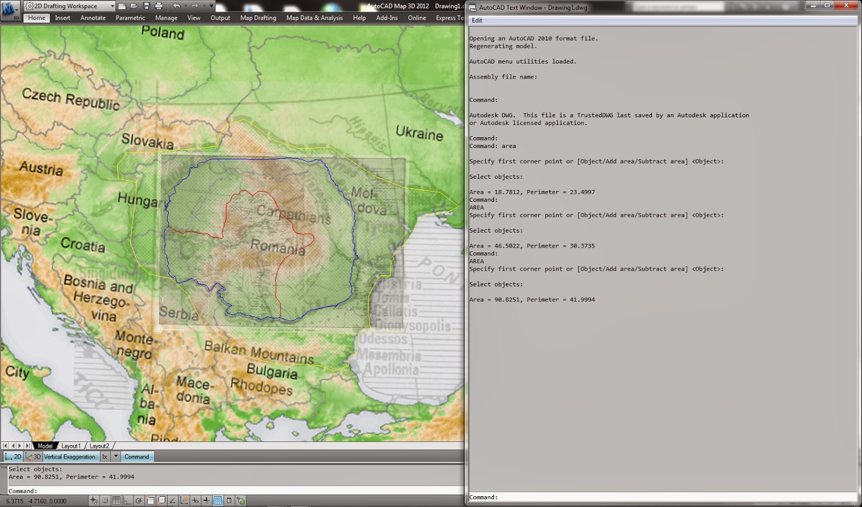
Task: Toggle Show Lineweight in status bar
Action: (206, 501)
